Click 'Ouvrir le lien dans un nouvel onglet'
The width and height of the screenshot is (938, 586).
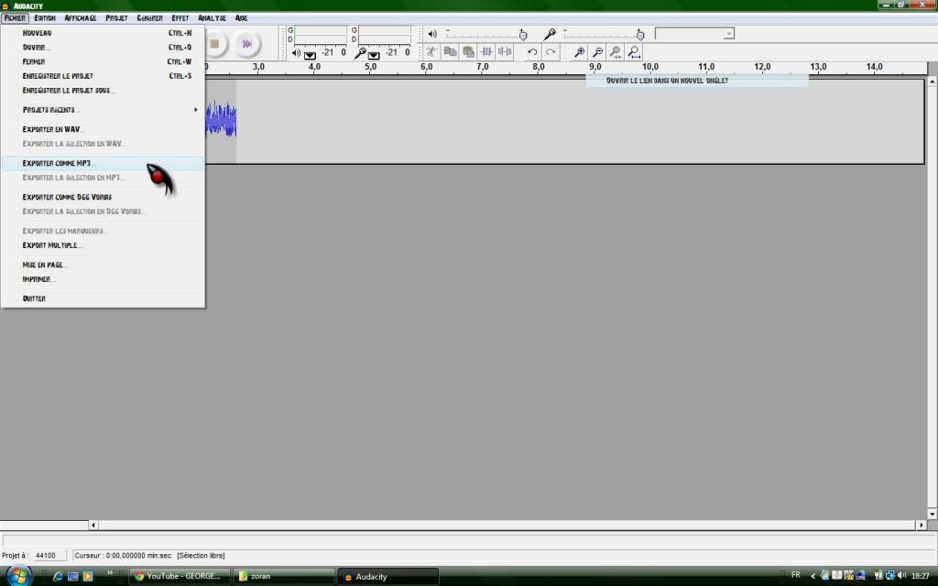pos(667,81)
